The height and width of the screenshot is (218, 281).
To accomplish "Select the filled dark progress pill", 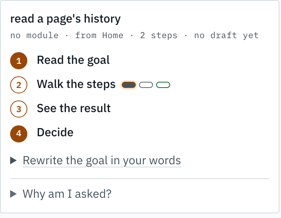I will (x=129, y=85).
